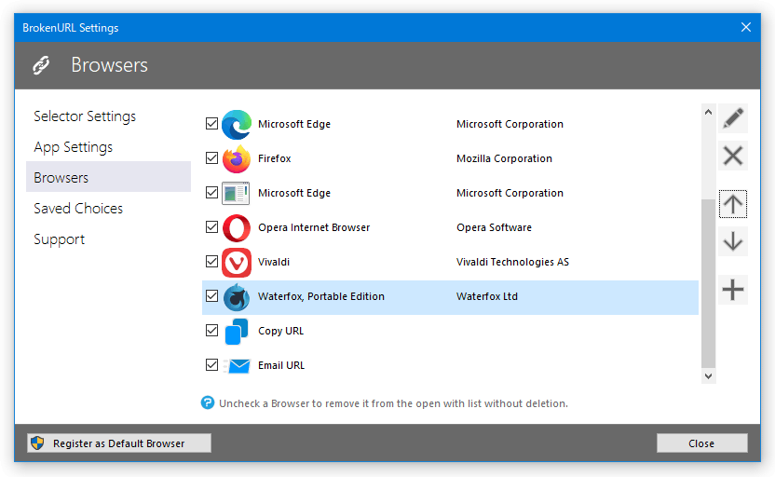
Task: Uncheck the Email URL checkbox
Action: (x=211, y=365)
